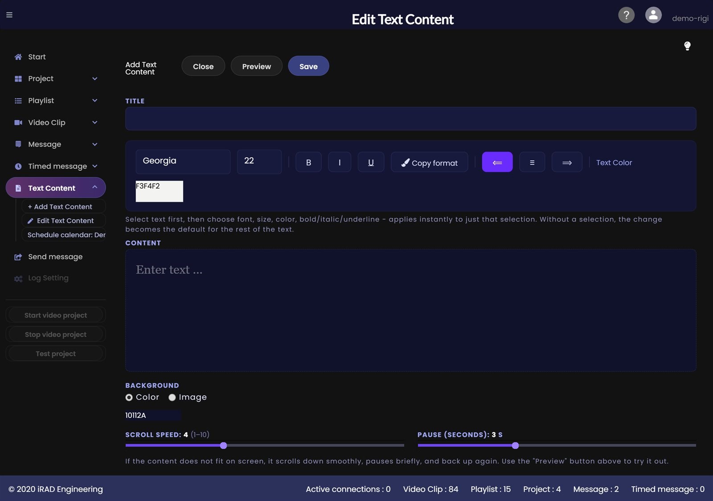Expand the Timed message submenu chevron
The image size is (713, 501).
click(x=94, y=166)
